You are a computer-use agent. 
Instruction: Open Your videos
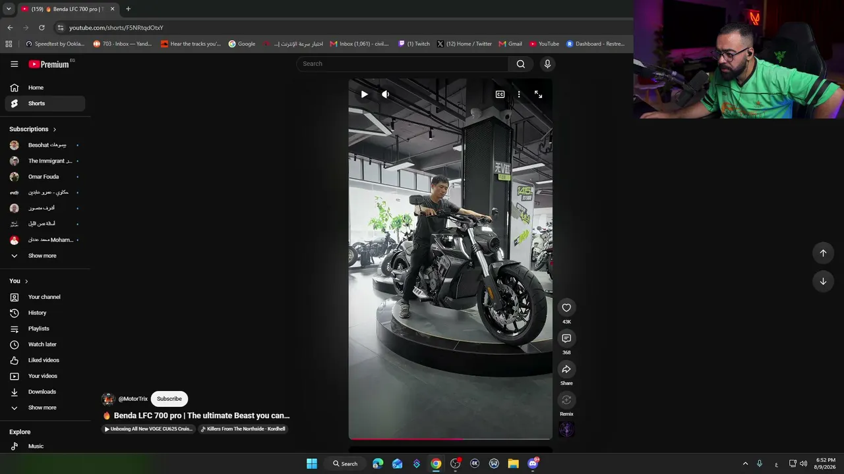point(45,376)
